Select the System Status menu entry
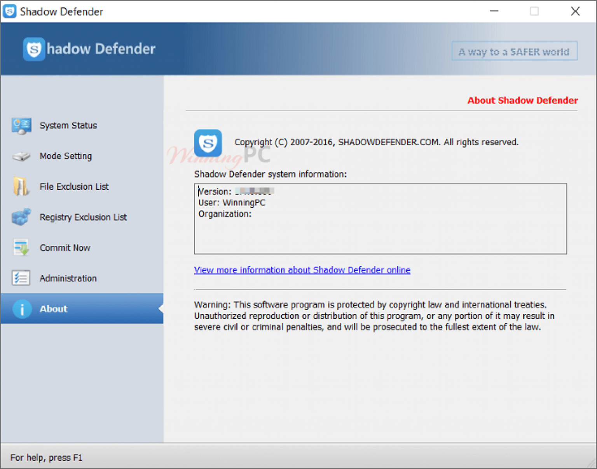 coord(68,125)
